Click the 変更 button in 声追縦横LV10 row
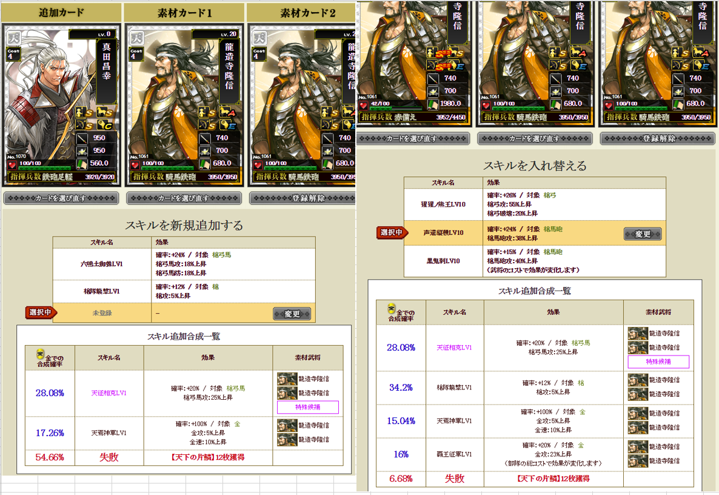Viewport: 719px width, 495px height. point(643,234)
